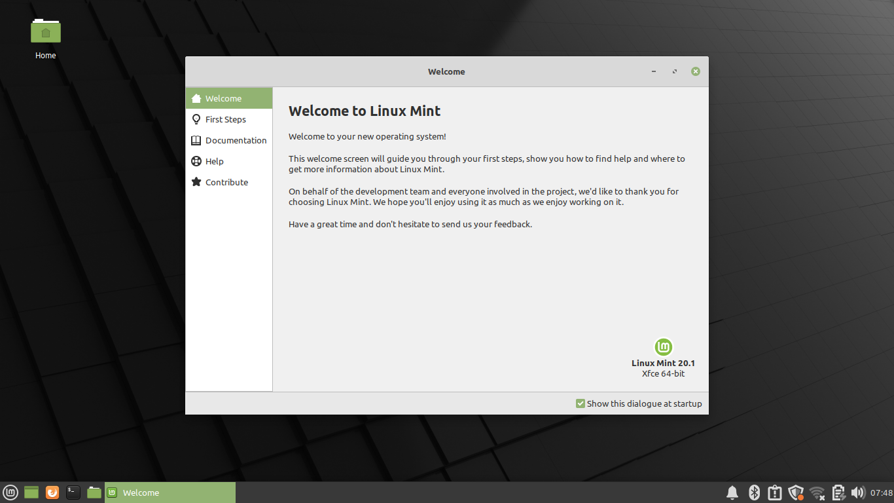Open the file manager from the panel

pos(94,493)
